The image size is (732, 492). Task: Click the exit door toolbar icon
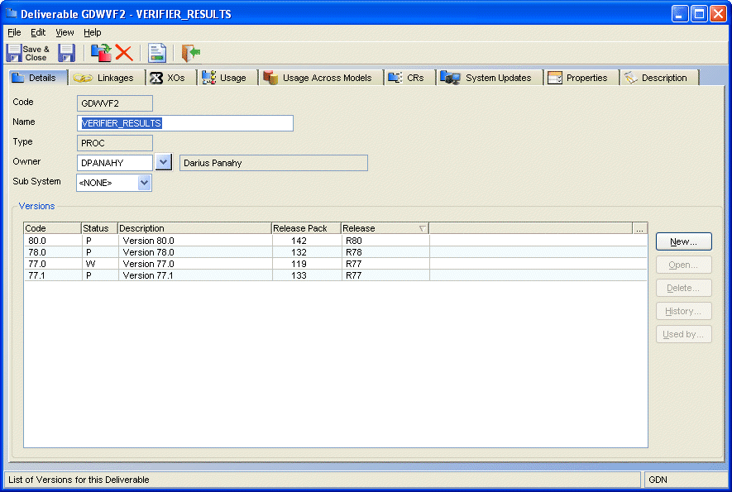point(191,53)
